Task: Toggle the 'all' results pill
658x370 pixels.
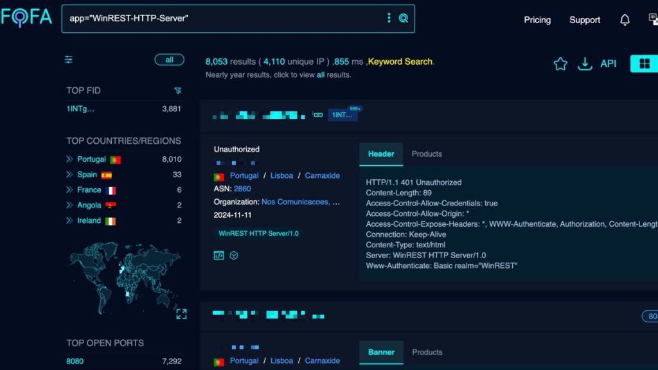Action: coord(169,59)
